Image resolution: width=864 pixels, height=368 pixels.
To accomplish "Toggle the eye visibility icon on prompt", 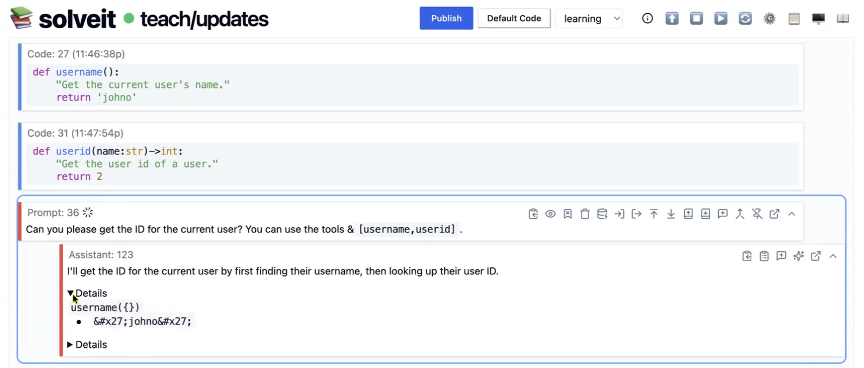I will (x=550, y=214).
